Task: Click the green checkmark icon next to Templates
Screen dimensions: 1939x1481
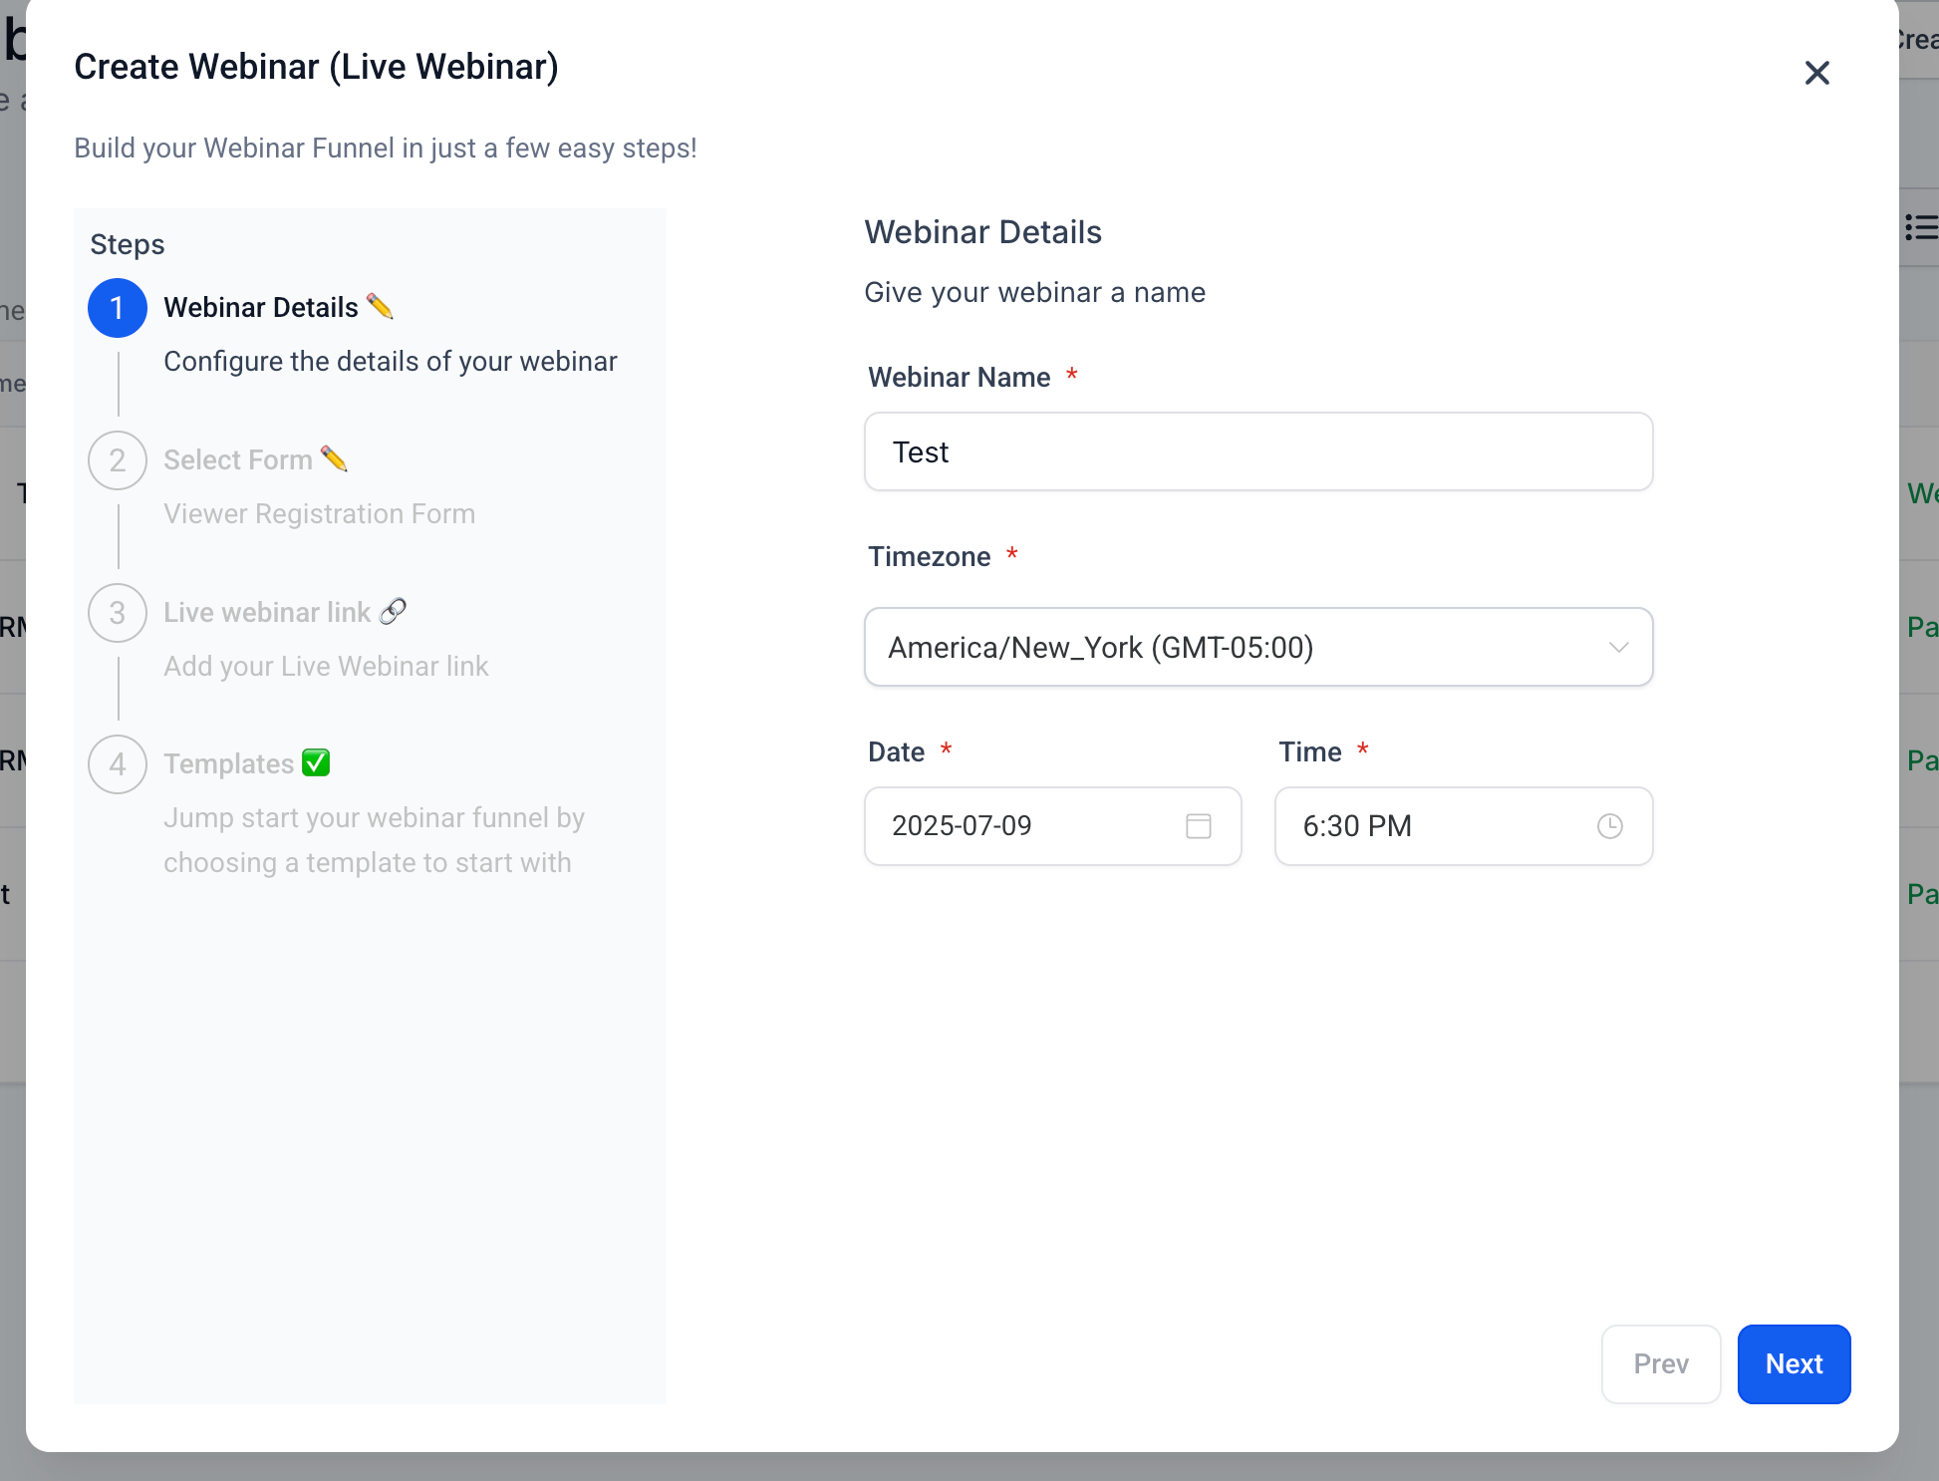Action: point(316,763)
